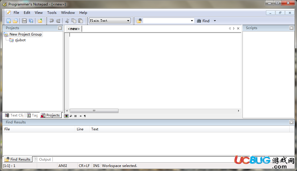
Task: Switch to the Output tab
Action: [42, 159]
